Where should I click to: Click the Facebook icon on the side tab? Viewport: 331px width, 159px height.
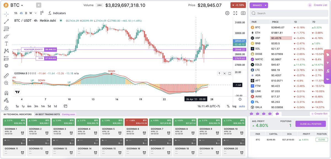click(328, 79)
